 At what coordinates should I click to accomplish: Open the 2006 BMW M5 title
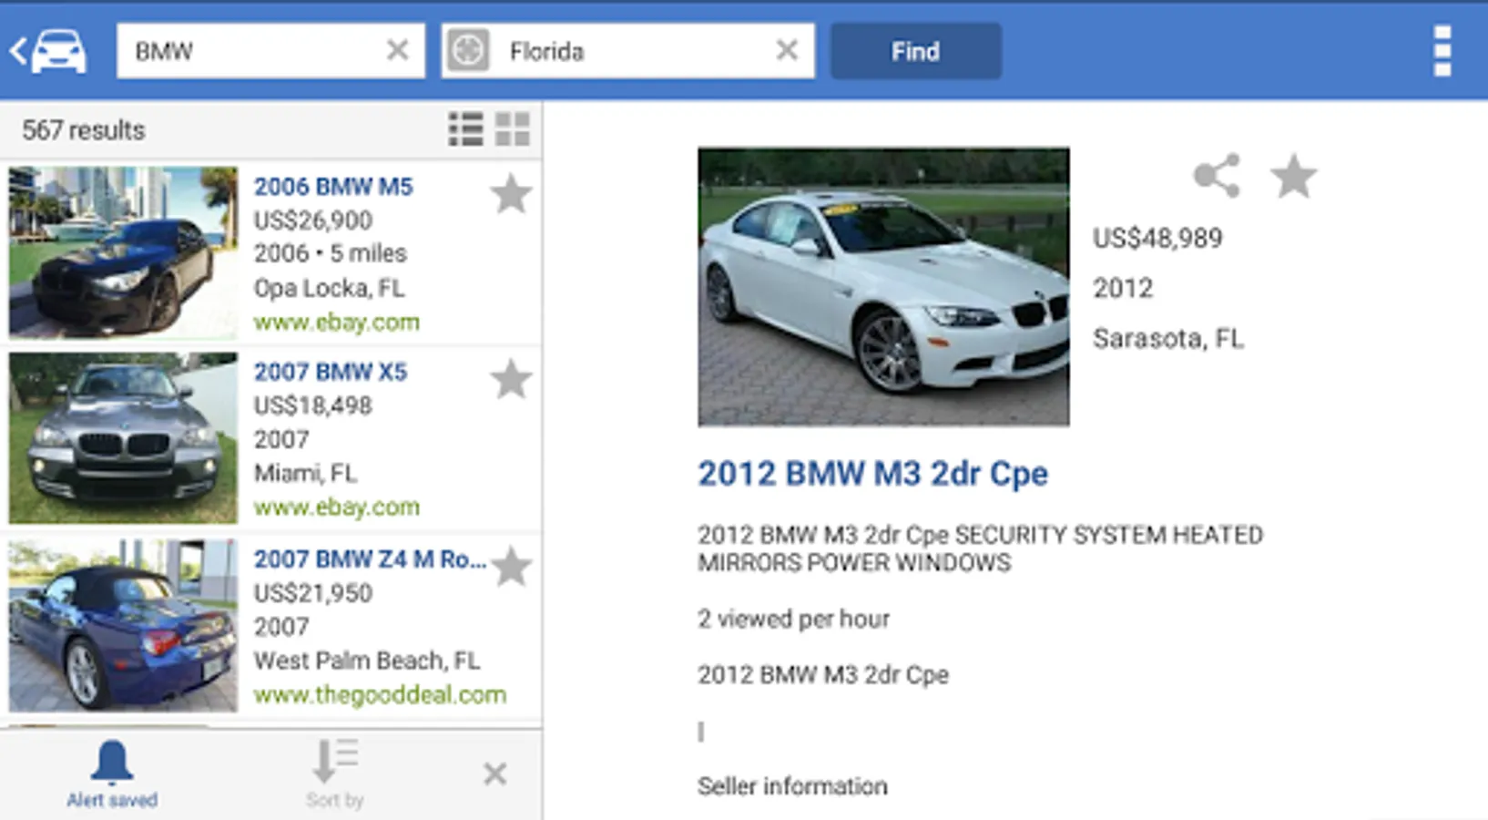333,187
